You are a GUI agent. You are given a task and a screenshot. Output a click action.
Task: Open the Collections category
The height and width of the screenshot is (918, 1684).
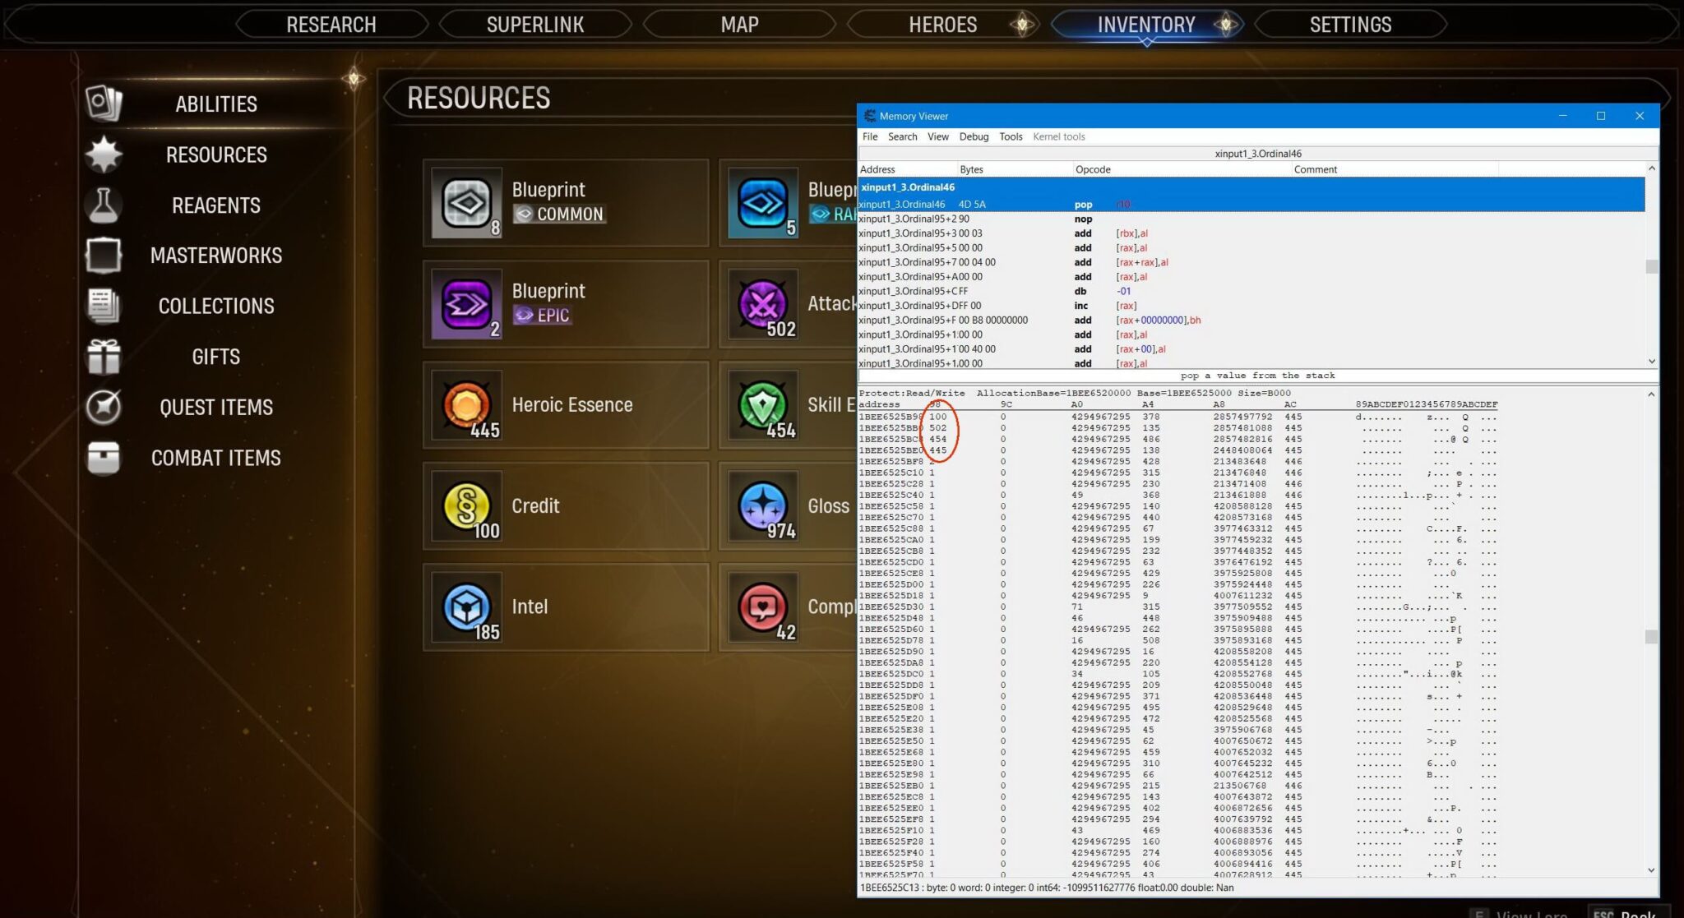point(215,306)
